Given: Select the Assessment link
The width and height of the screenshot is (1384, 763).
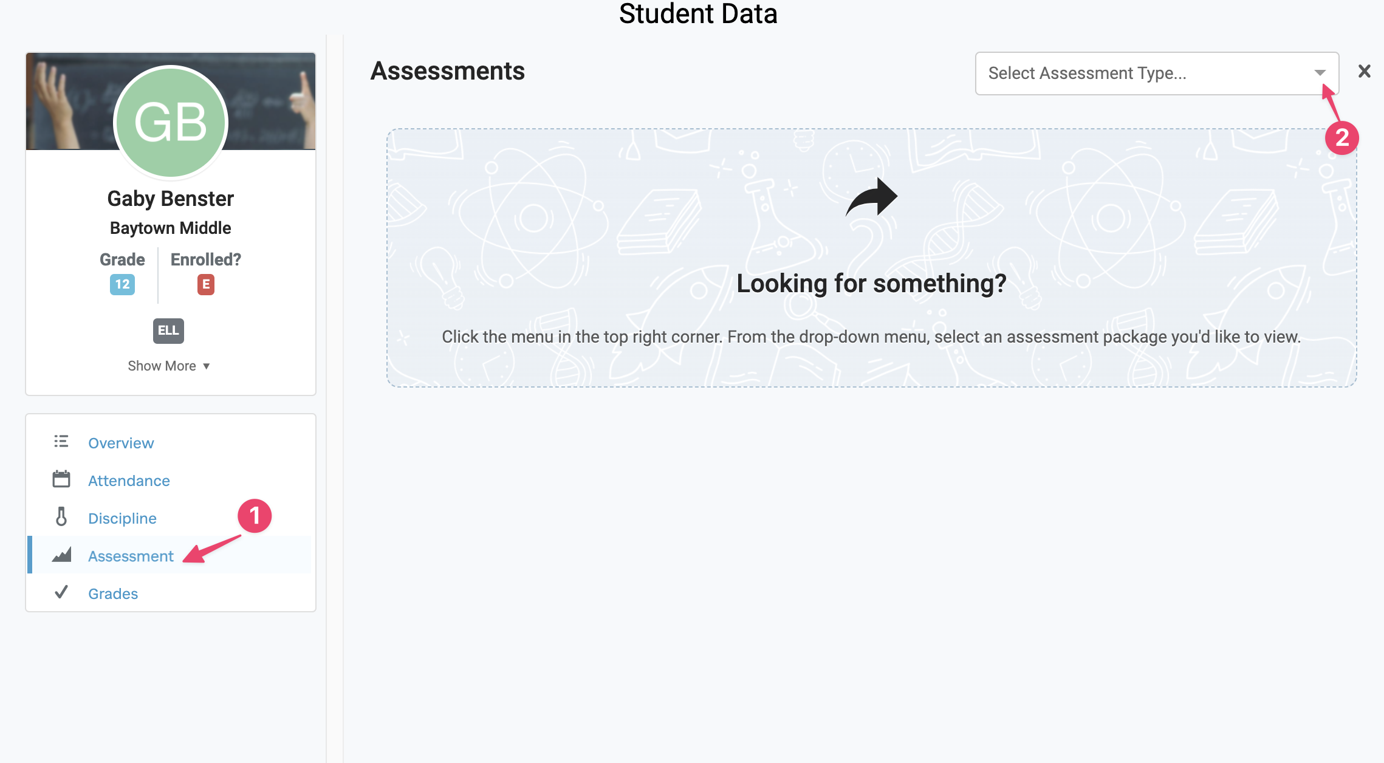Looking at the screenshot, I should 131,556.
